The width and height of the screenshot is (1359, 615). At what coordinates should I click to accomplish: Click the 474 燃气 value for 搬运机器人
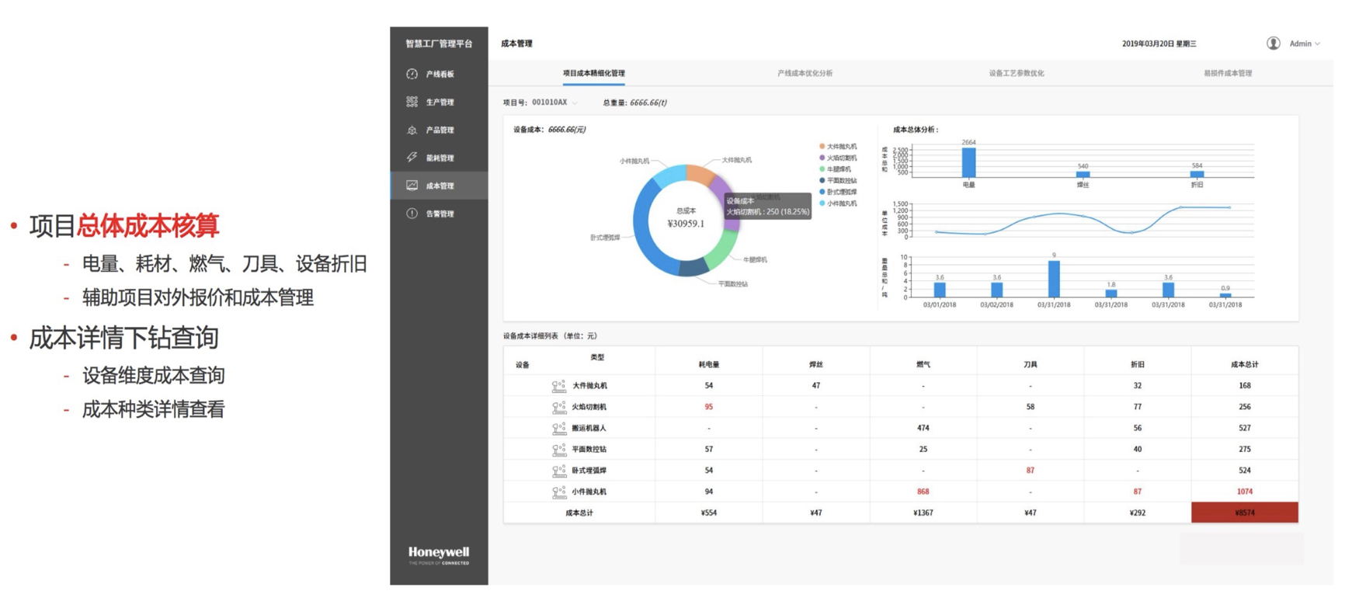click(x=923, y=428)
